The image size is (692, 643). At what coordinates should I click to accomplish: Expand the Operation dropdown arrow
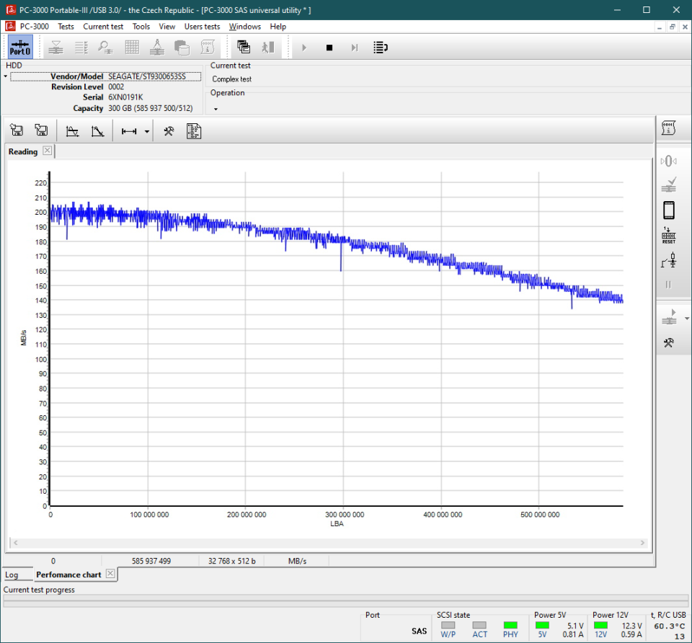216,109
